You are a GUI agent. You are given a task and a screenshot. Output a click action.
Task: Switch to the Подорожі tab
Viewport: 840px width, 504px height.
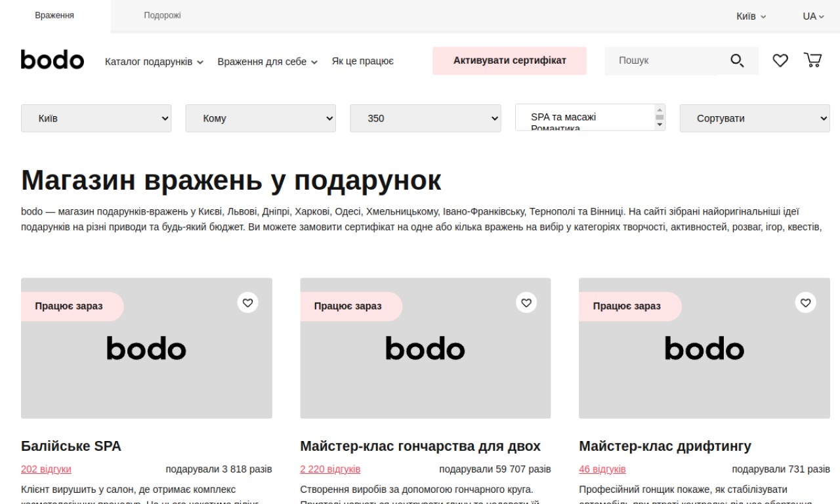coord(162,16)
